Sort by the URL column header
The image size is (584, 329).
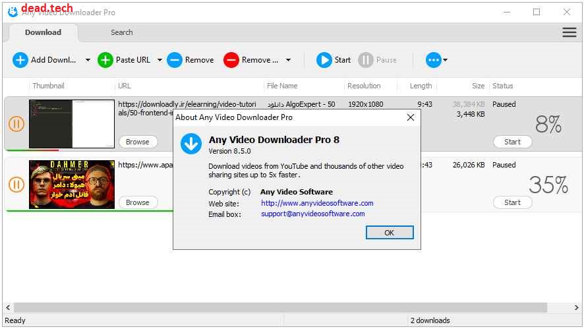point(125,86)
